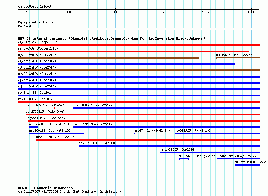Click the esv2752083 (Pinto2007) blue bar
The image size is (268, 196).
(x=169, y=146)
